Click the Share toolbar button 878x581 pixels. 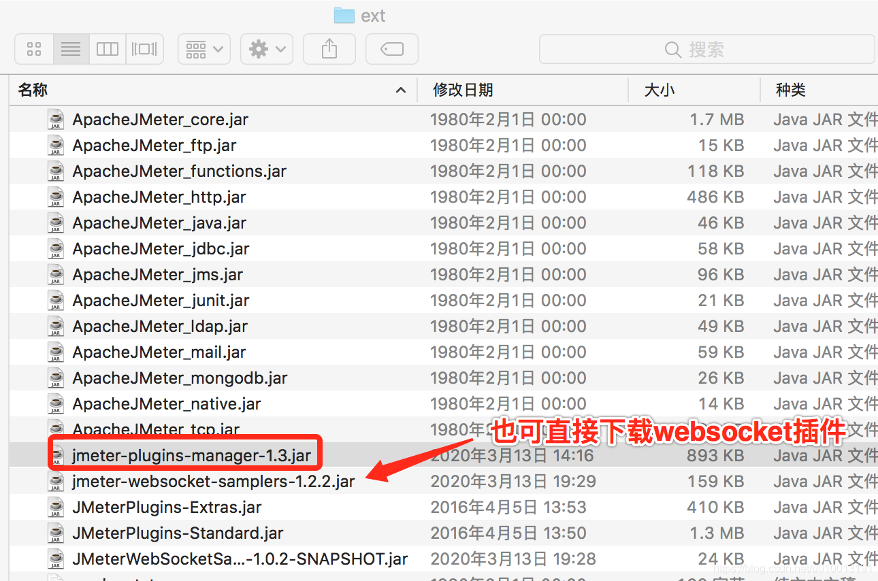click(329, 49)
